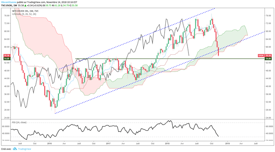Click the Créé avec text in the footer
275x152 pixels.
pos(6,149)
